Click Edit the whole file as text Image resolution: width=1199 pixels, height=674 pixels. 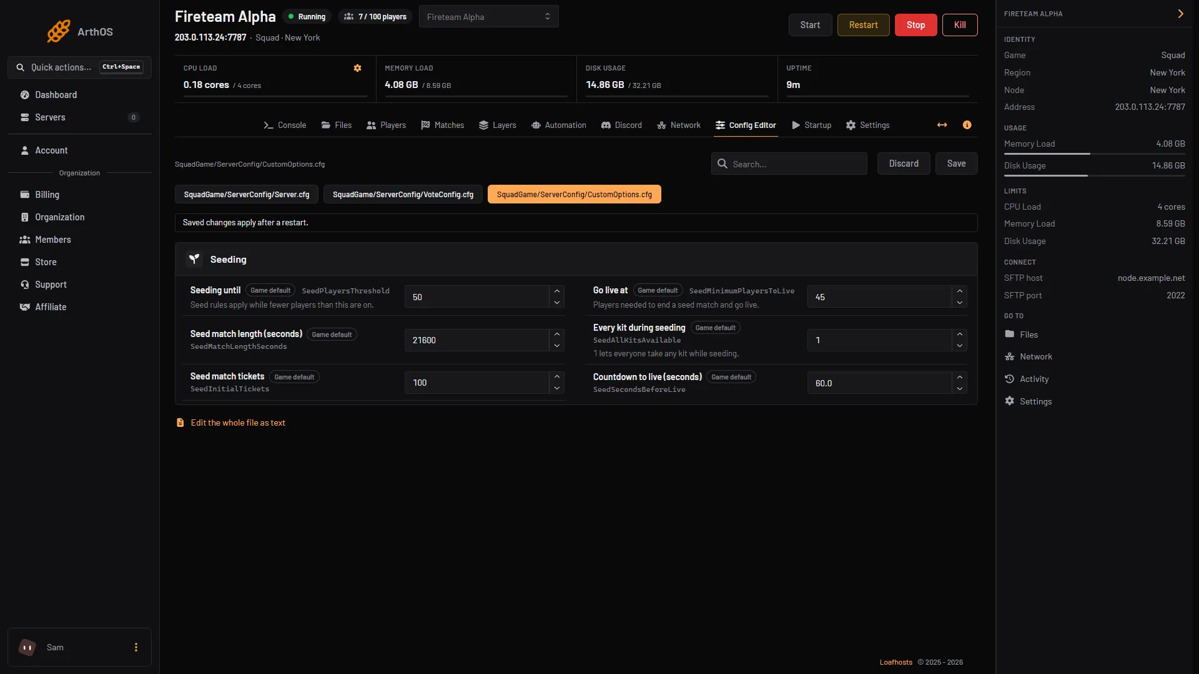(238, 423)
